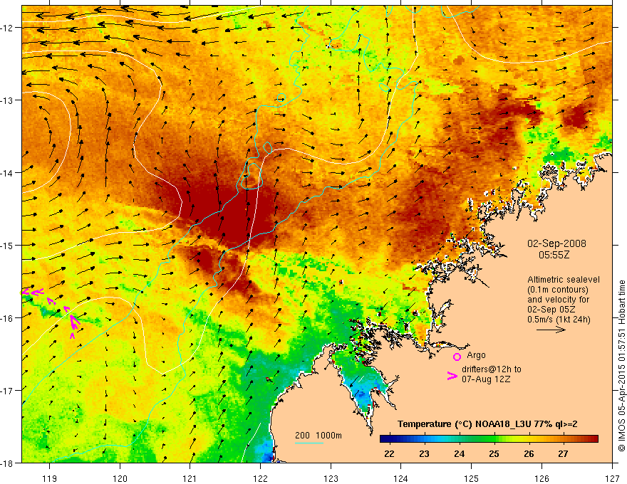Click the '200 1000m' depth label
The width and height of the screenshot is (627, 484).
tap(318, 436)
